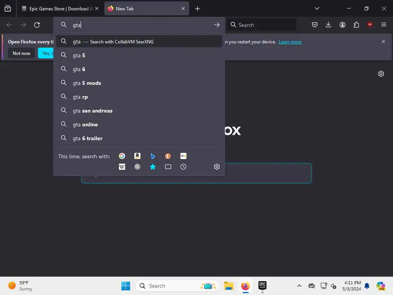Click the Windows taskbar Search box
This screenshot has height=295, width=393.
click(177, 286)
